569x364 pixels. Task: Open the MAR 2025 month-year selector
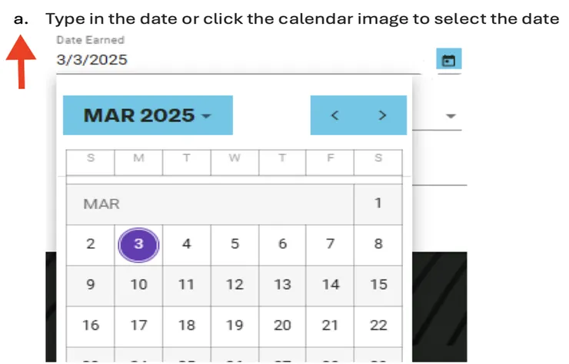point(147,115)
